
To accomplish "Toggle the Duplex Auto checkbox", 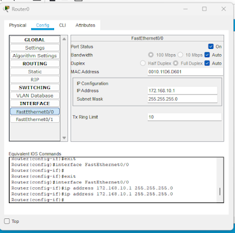I will tap(207, 63).
